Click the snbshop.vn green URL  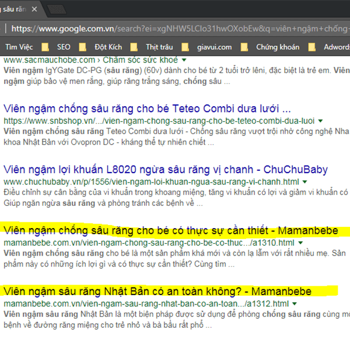(x=159, y=121)
